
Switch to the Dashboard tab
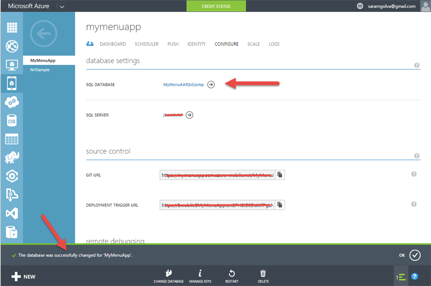click(x=113, y=44)
